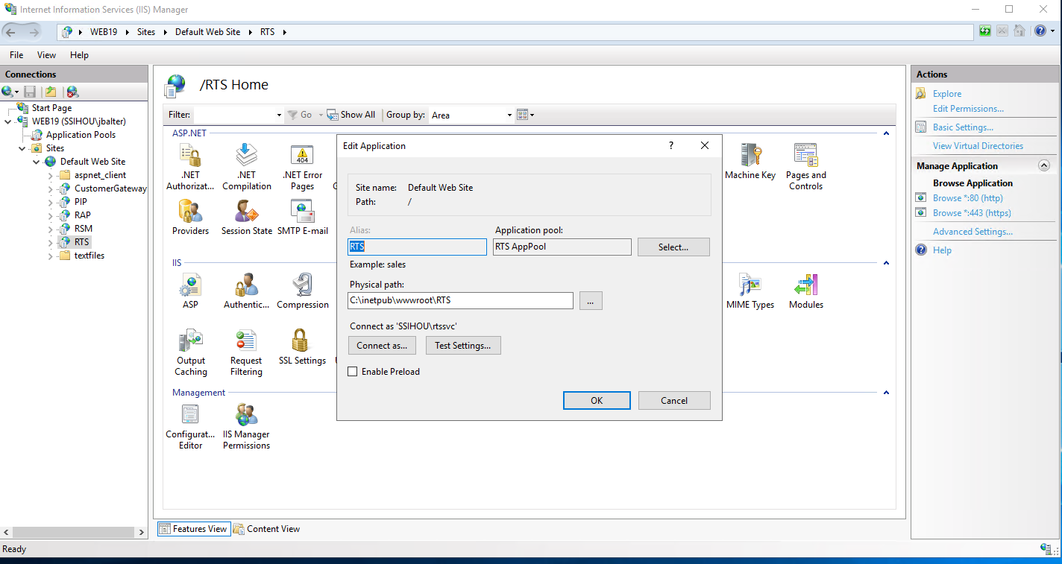Collapse the ASP.NET section group
Viewport: 1062px width, 564px height.
point(886,133)
